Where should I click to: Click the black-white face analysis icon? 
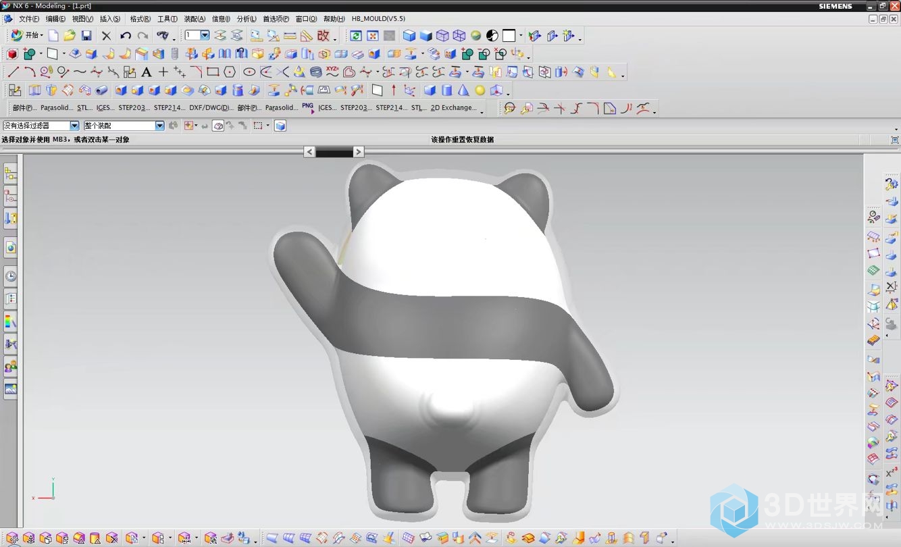pos(492,36)
